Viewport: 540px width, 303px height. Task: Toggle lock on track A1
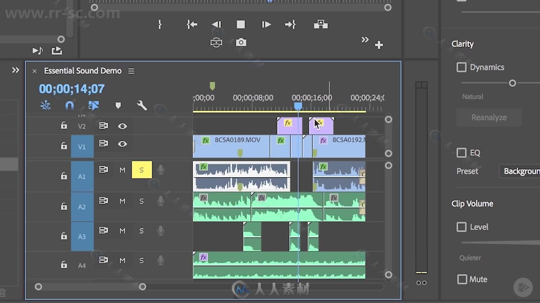tap(64, 176)
